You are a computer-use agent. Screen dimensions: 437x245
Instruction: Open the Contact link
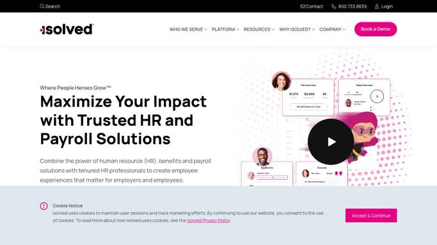[x=312, y=6]
